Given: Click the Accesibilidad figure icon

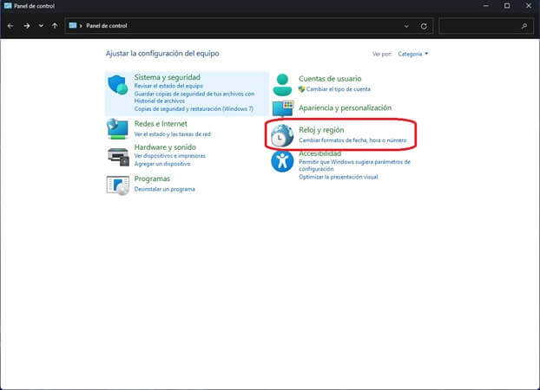Looking at the screenshot, I should point(282,161).
